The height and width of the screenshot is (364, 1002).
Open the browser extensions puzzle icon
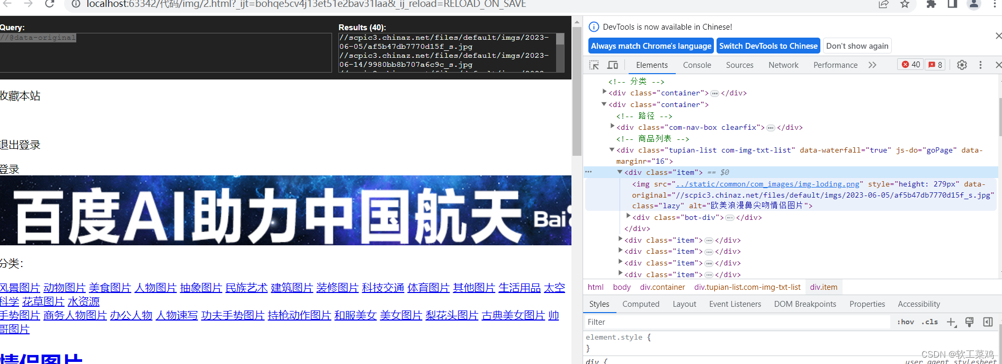pyautogui.click(x=931, y=4)
